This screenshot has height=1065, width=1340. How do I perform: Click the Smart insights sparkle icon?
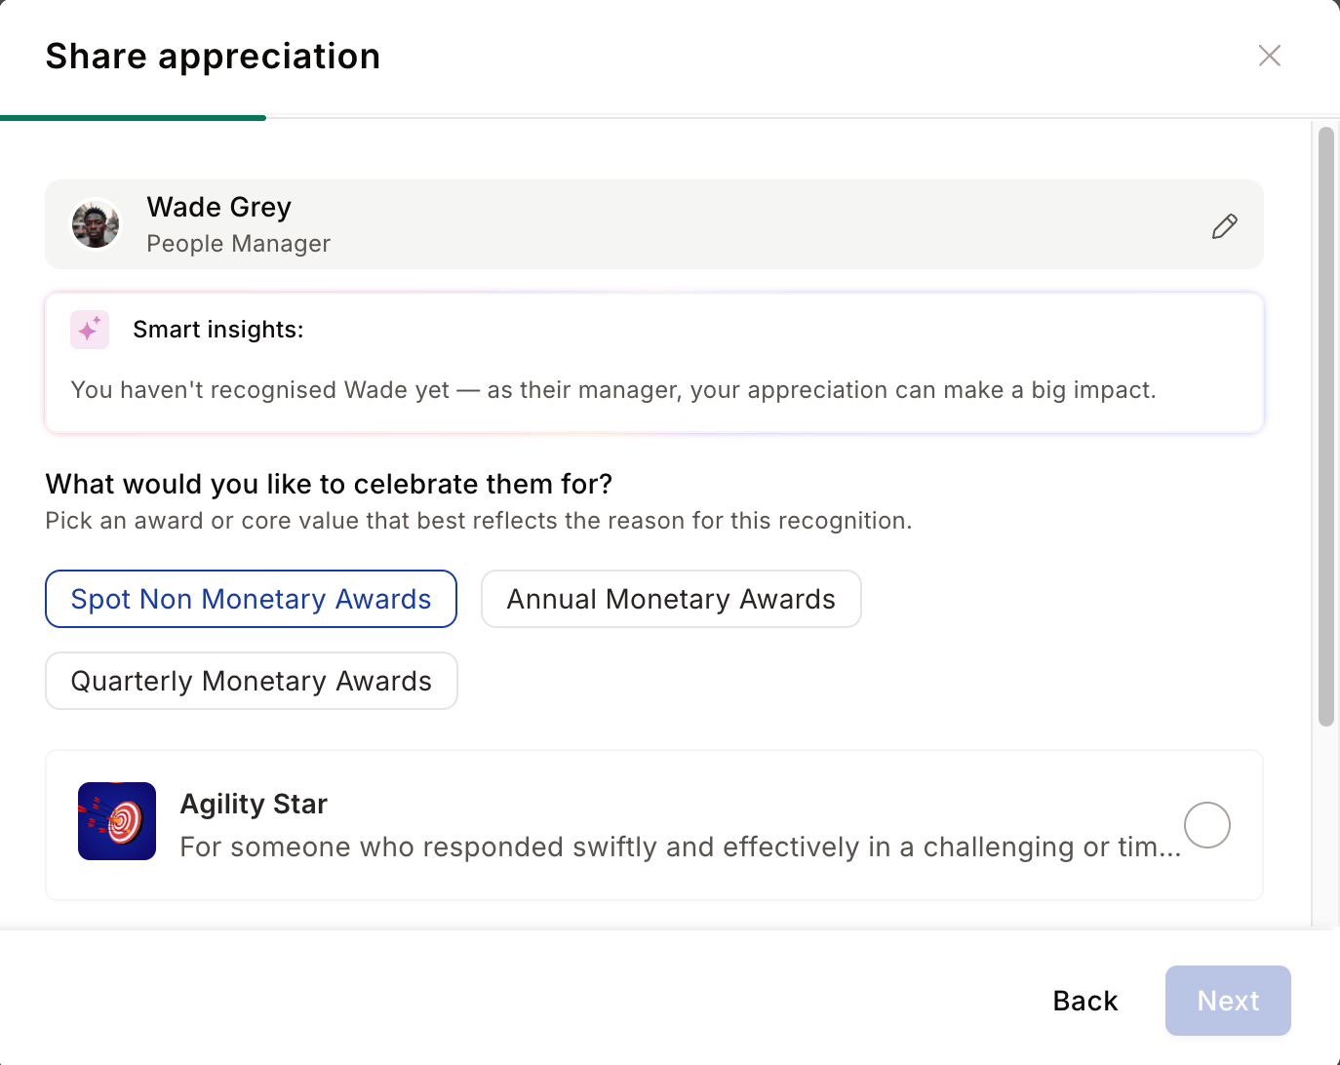pyautogui.click(x=90, y=330)
